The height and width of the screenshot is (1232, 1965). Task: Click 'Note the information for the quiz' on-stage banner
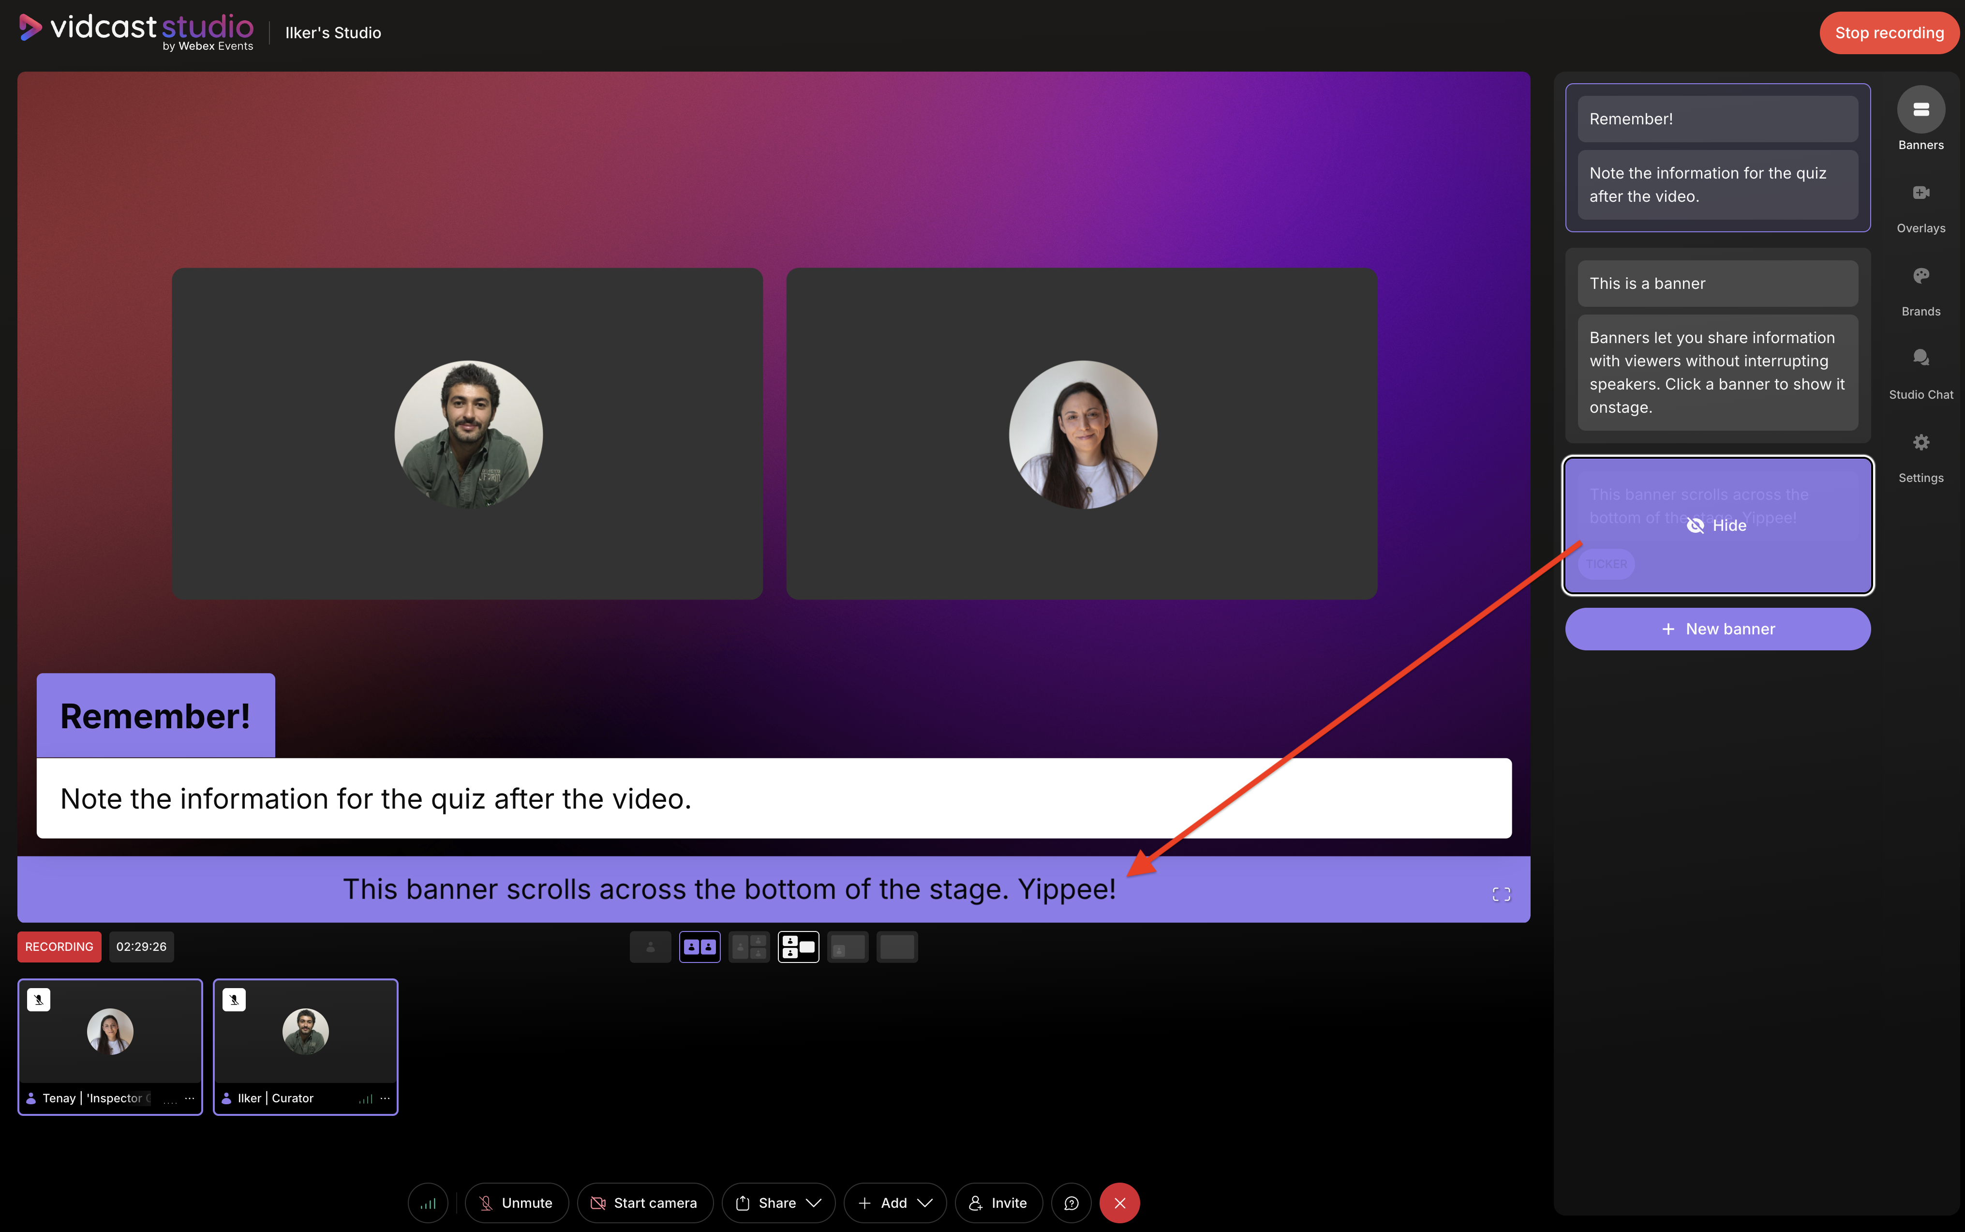pos(774,798)
